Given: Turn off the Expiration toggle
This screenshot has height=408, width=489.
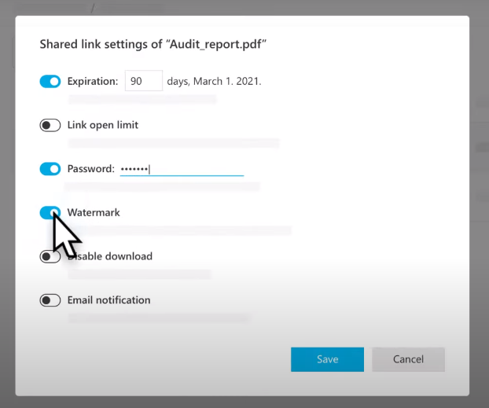Looking at the screenshot, I should coord(50,81).
